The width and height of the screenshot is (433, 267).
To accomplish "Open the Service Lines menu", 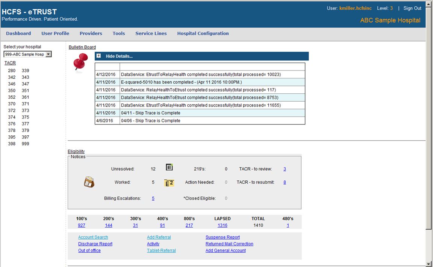I will pyautogui.click(x=151, y=33).
